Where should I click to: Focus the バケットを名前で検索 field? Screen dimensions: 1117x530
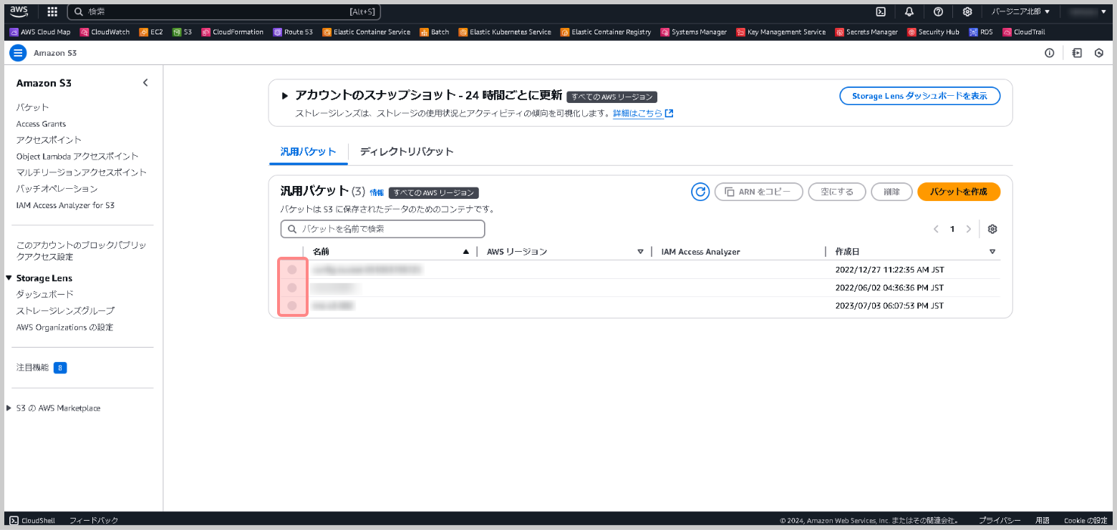(x=383, y=229)
